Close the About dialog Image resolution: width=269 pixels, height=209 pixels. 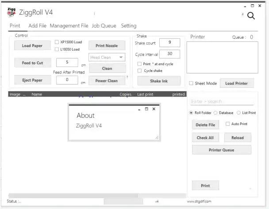154,109
